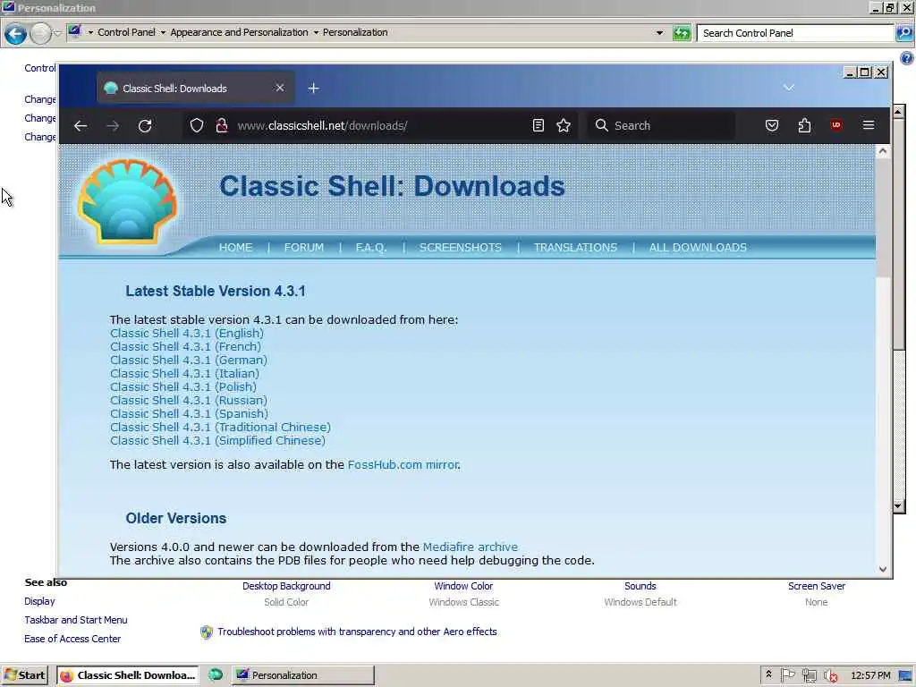Open Taskbar and Start Menu link
The image size is (916, 687).
76,620
